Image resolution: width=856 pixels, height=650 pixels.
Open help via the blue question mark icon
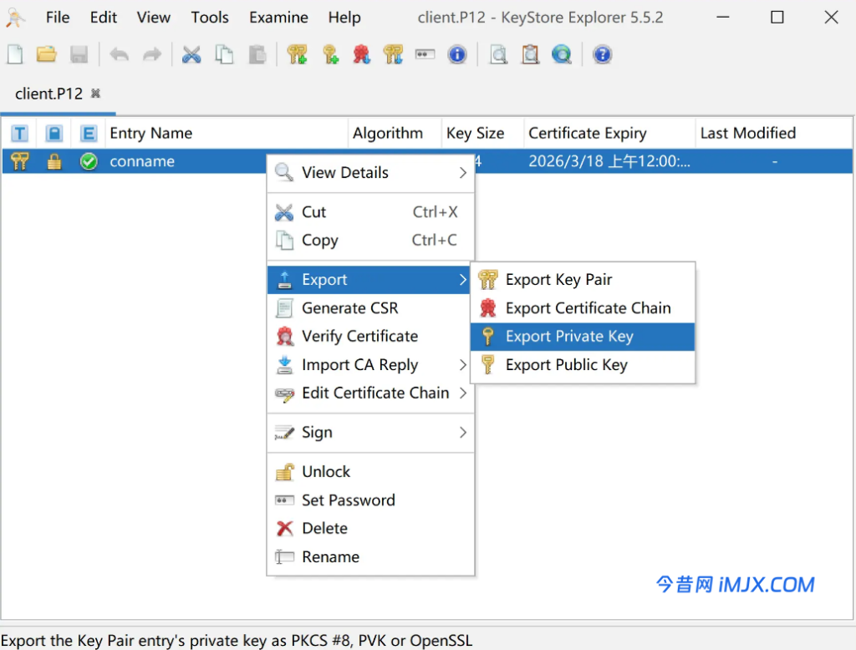[x=602, y=54]
